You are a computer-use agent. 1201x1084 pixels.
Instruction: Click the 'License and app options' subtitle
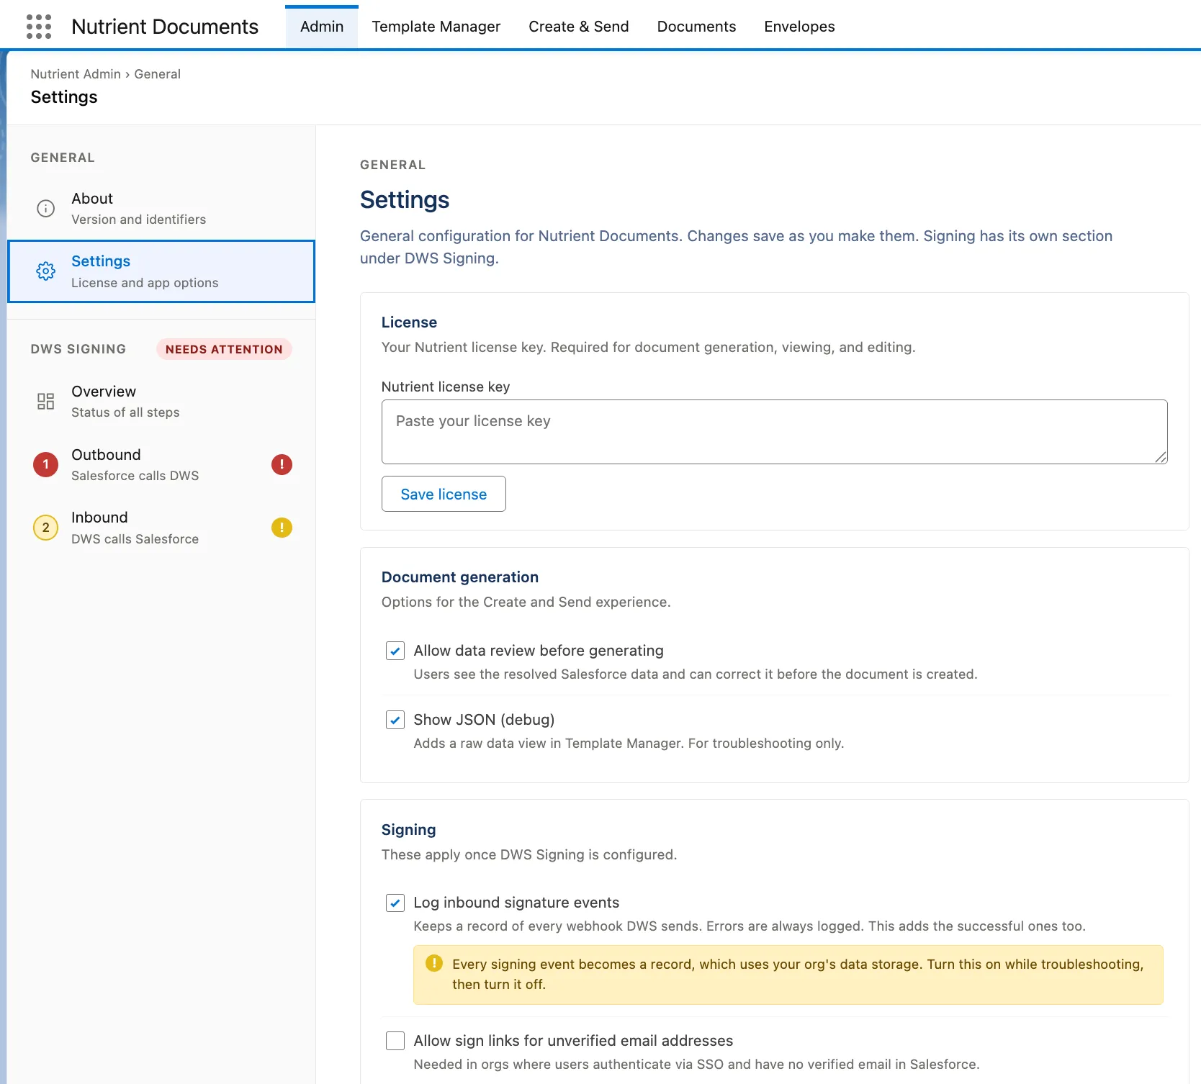tap(145, 283)
